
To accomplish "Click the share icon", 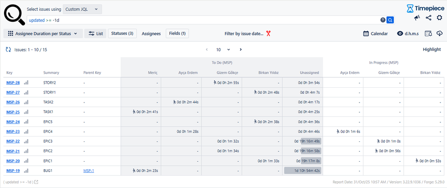I will tap(428, 18).
